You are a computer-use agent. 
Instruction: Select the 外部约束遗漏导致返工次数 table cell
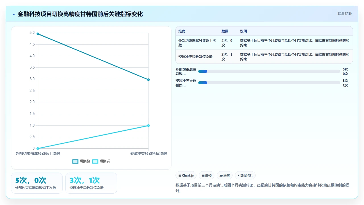pyautogui.click(x=197, y=43)
